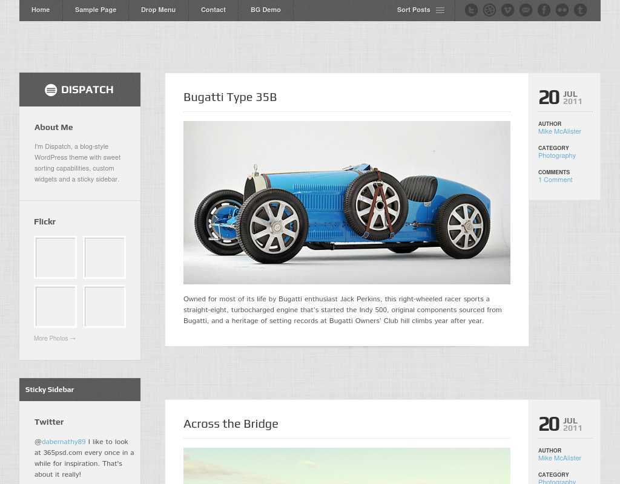Open BG Demo in navigation bar
The width and height of the screenshot is (620, 484).
[265, 10]
